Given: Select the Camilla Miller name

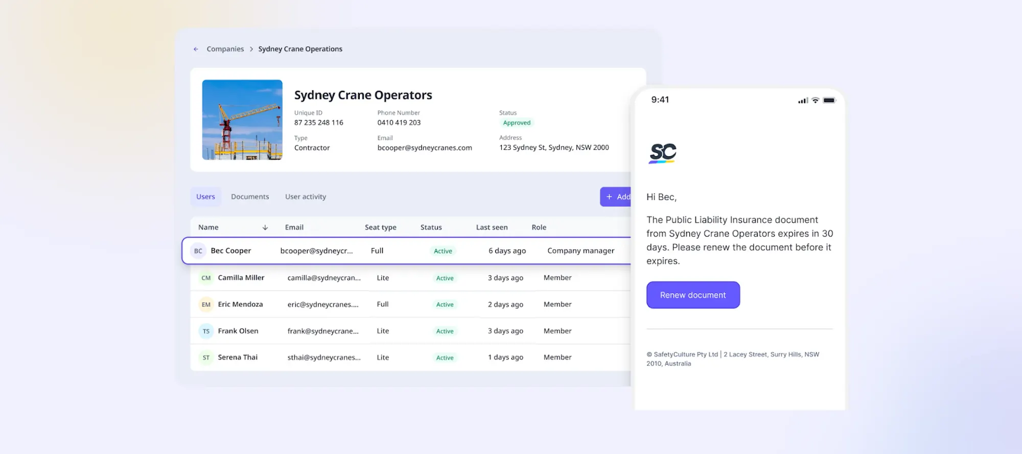Looking at the screenshot, I should 241,278.
